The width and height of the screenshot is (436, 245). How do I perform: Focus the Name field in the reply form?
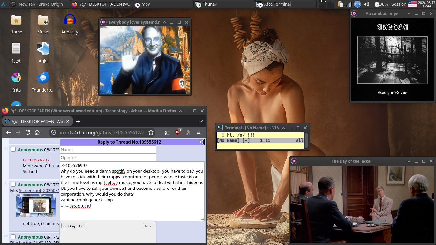coord(108,149)
